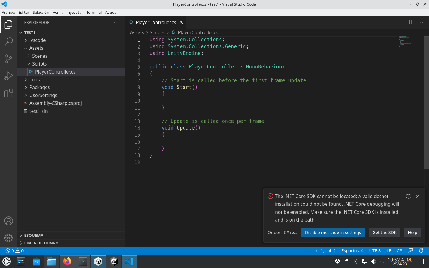This screenshot has width=429, height=268.
Task: Open Bluetooth tray icon
Action: [355, 261]
